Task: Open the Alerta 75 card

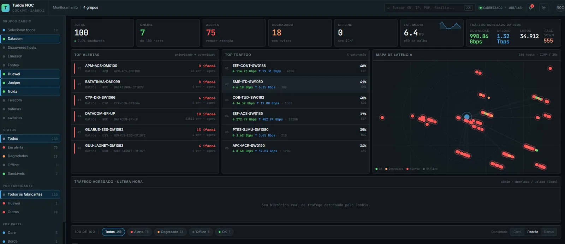Action: (234, 33)
